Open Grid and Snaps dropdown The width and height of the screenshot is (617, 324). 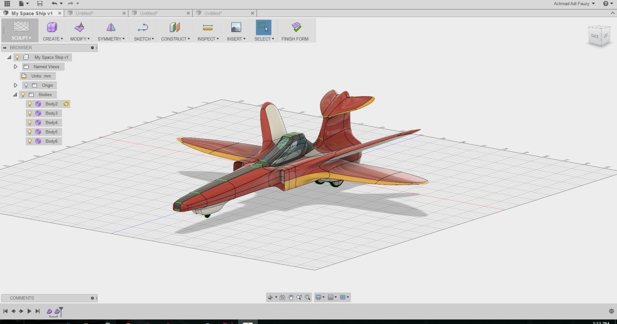click(332, 297)
